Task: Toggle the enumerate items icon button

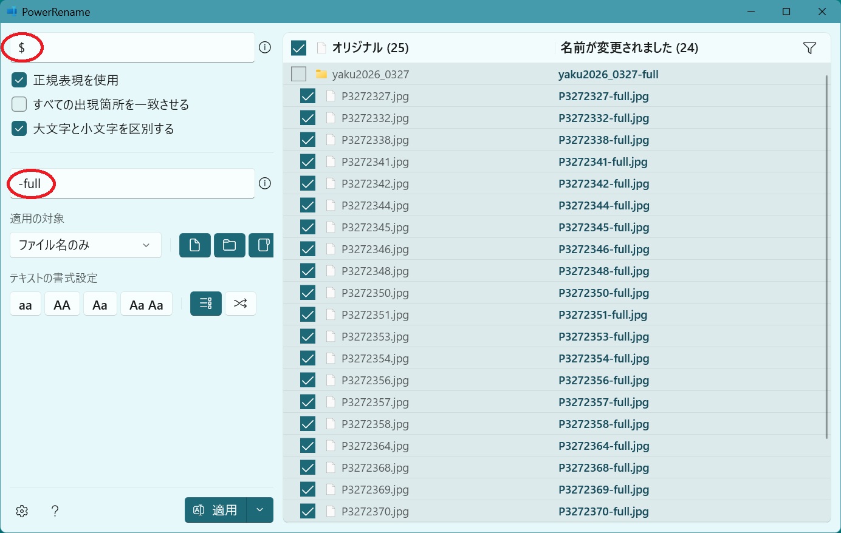Action: (205, 304)
